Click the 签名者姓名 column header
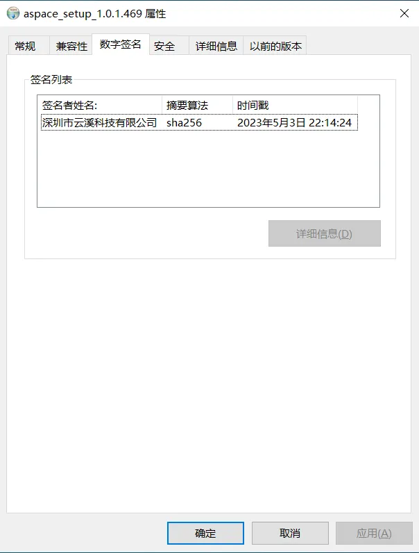This screenshot has height=553, width=419. 100,105
